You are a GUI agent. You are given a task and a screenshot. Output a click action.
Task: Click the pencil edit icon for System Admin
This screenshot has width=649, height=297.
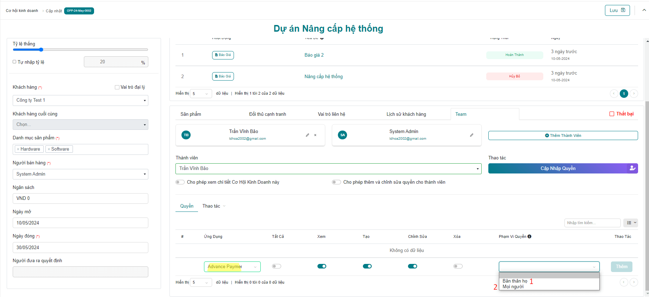pyautogui.click(x=471, y=135)
